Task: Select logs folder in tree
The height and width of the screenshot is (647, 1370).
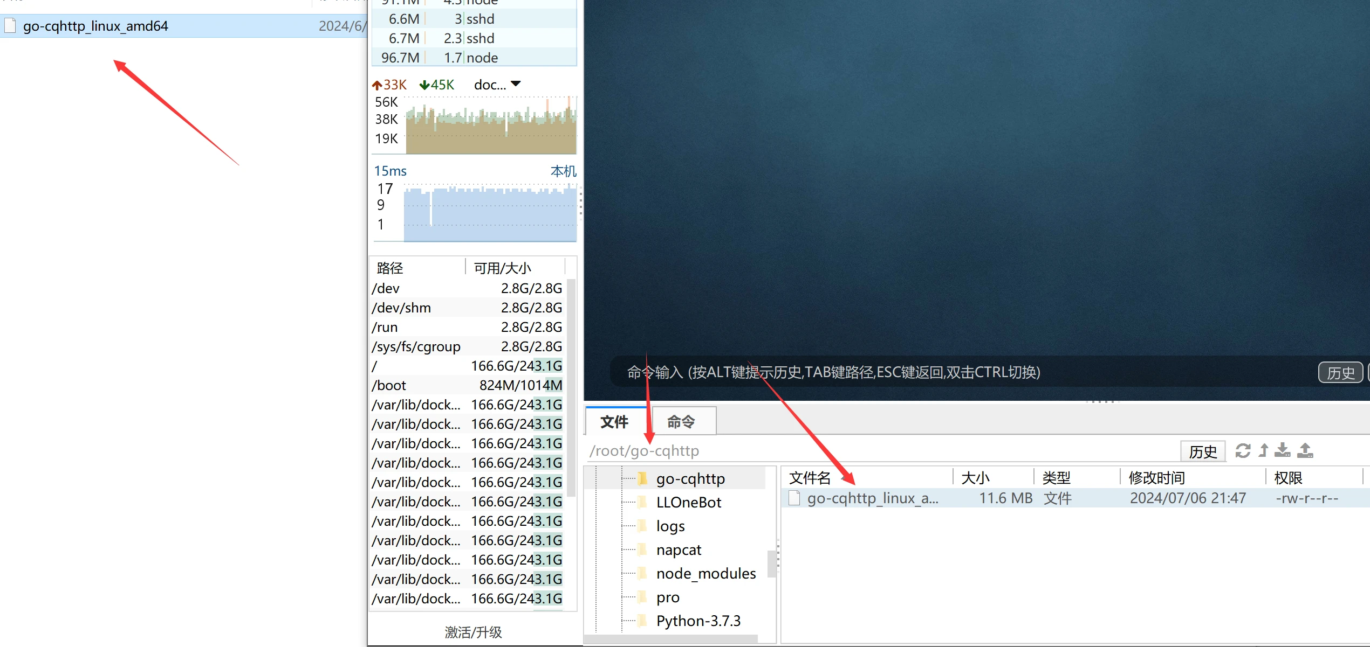Action: pyautogui.click(x=670, y=526)
